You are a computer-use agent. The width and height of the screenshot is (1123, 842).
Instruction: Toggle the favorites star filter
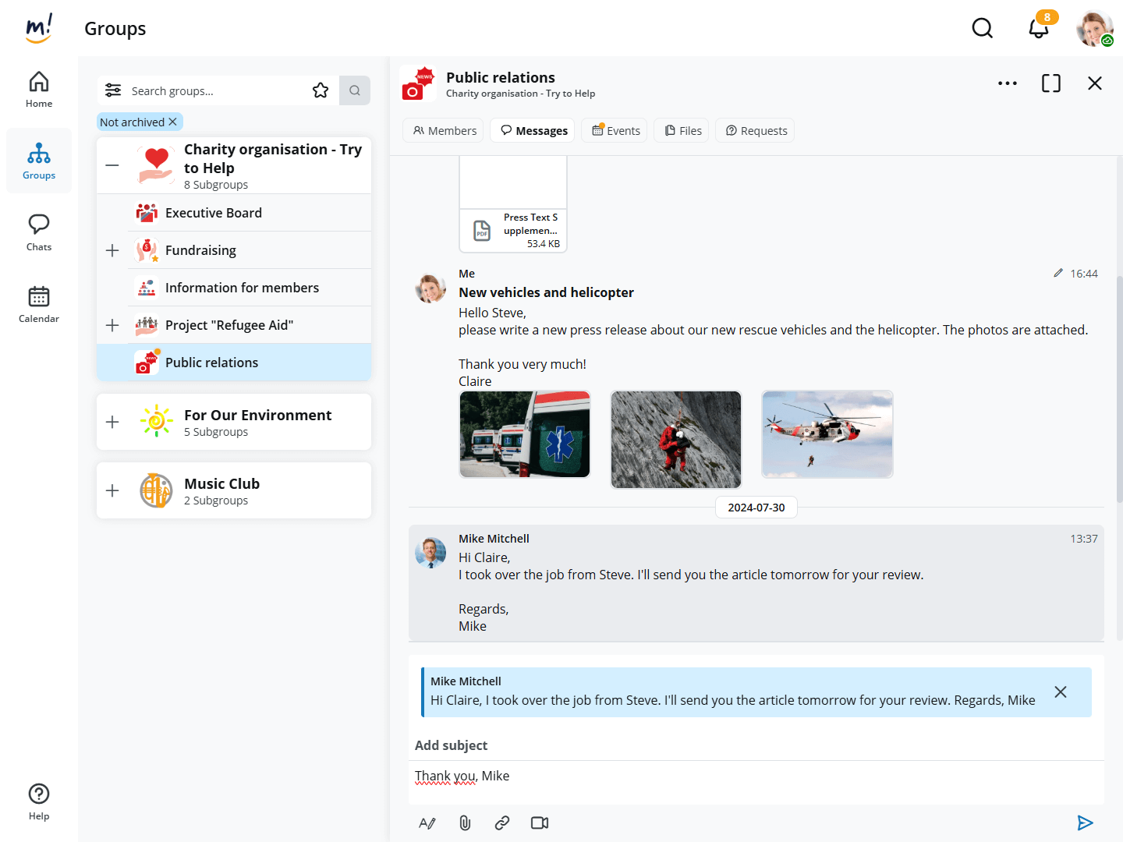pyautogui.click(x=321, y=90)
